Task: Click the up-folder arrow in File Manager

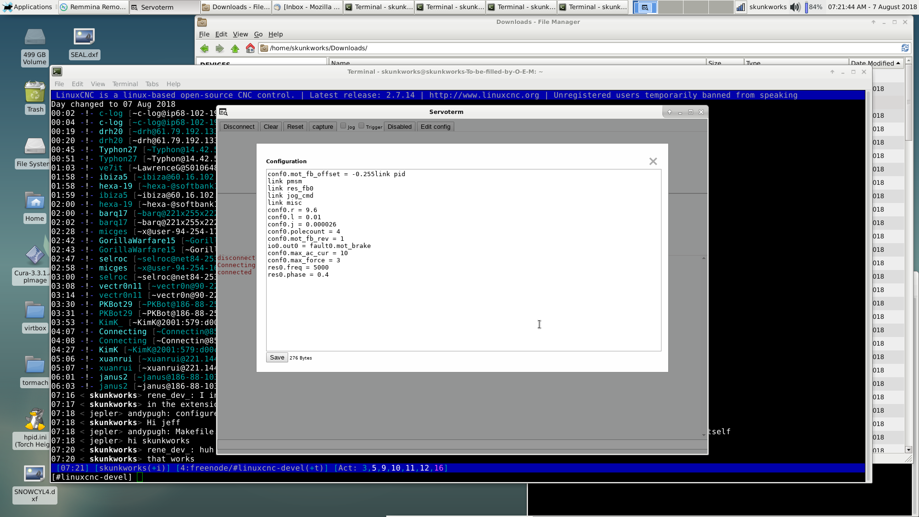Action: click(x=235, y=48)
